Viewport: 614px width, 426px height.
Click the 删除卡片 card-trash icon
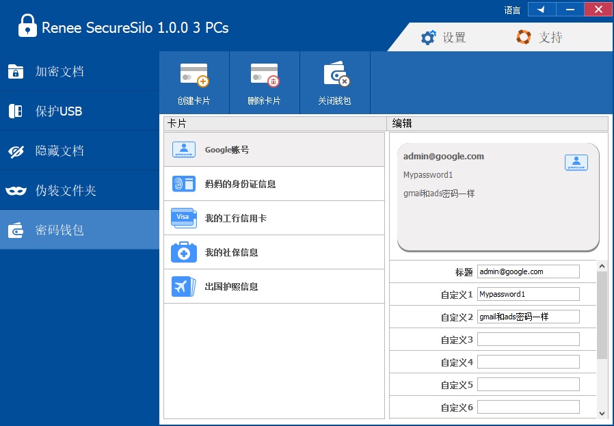[x=265, y=75]
